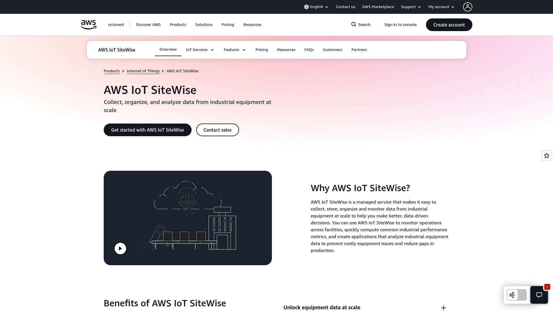
Task: Expand Unlock equipment data at scale
Action: click(x=365, y=308)
